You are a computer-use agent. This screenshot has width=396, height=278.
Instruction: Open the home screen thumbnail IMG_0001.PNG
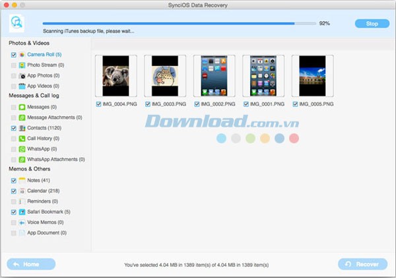click(x=263, y=76)
